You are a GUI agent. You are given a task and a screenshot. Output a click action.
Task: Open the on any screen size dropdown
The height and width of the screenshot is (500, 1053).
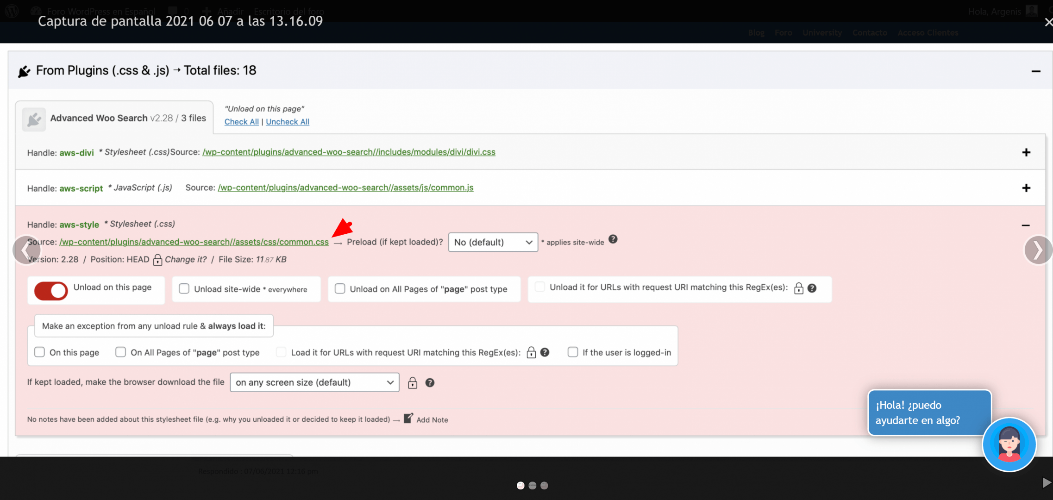(314, 382)
